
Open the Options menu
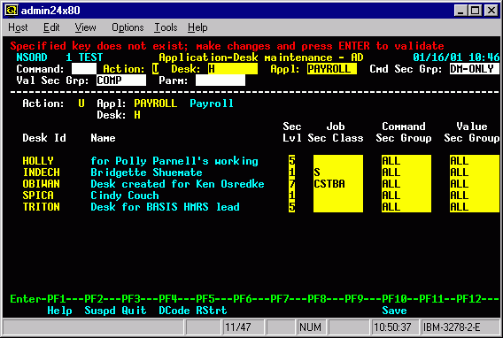128,27
